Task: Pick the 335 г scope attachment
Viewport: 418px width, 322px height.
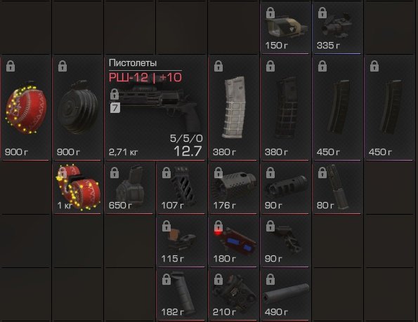Action: (337, 28)
